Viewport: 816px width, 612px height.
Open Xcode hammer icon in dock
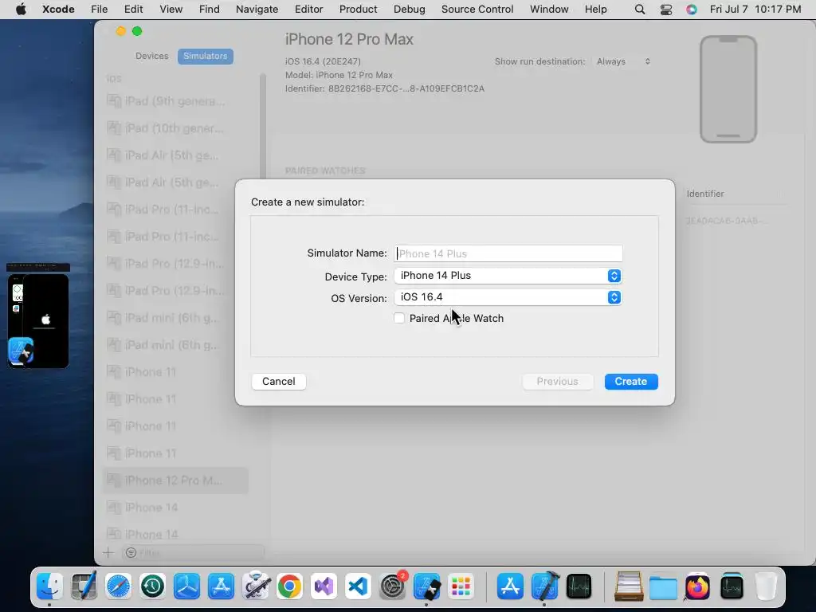pyautogui.click(x=545, y=586)
